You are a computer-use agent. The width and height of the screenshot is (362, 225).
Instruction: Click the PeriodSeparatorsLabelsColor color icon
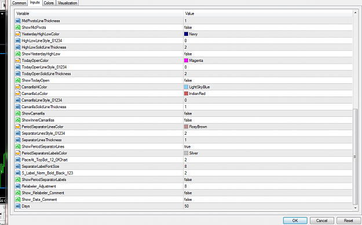click(x=18, y=153)
